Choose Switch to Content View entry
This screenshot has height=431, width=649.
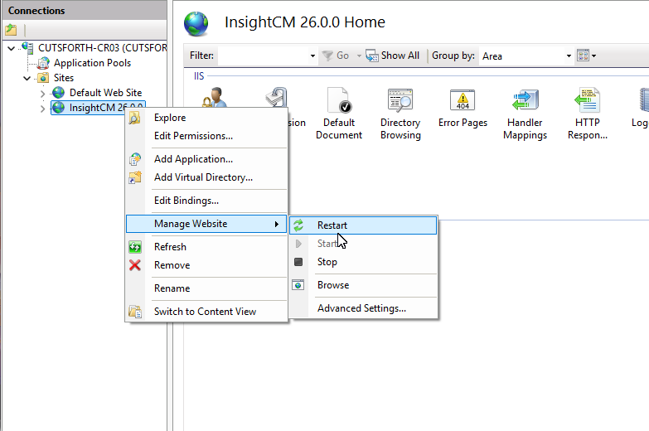click(x=206, y=312)
